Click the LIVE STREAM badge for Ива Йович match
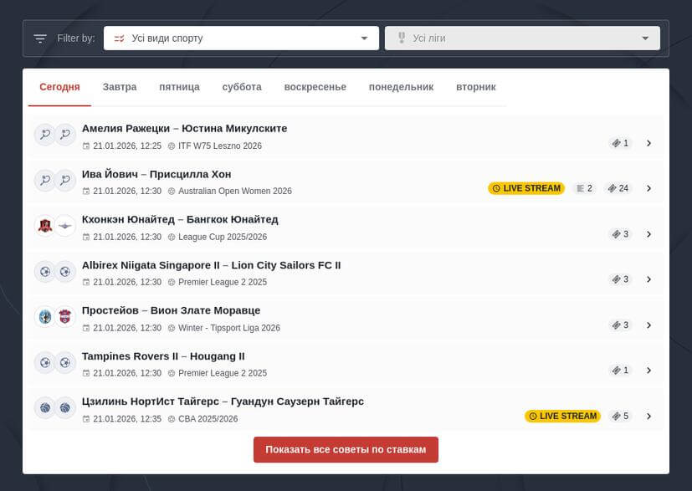692x491 pixels. point(526,188)
